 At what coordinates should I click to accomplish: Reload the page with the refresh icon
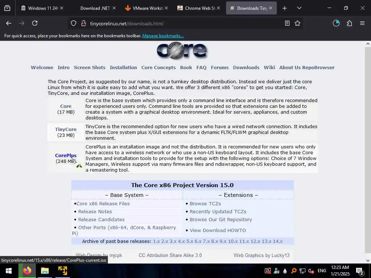[35, 23]
